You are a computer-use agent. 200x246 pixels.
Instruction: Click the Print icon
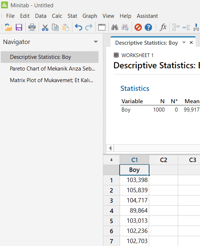(x=32, y=27)
